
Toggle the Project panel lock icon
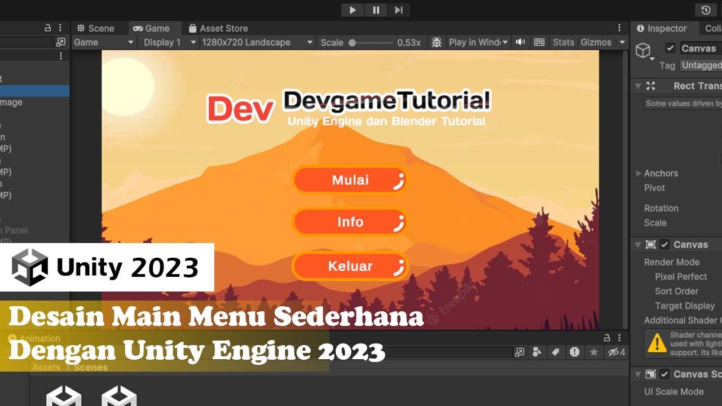point(607,338)
